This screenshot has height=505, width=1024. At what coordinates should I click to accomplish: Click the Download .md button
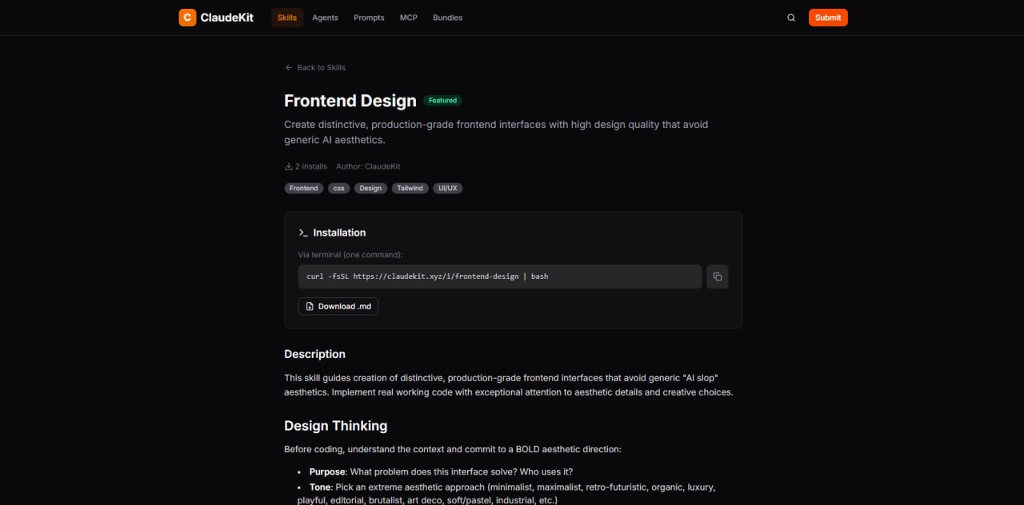[x=338, y=305]
